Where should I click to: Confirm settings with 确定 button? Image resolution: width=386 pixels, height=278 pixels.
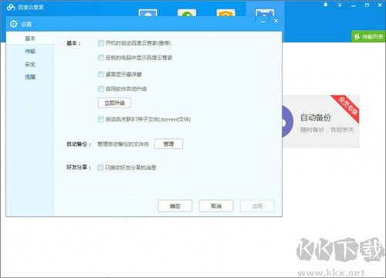click(175, 206)
